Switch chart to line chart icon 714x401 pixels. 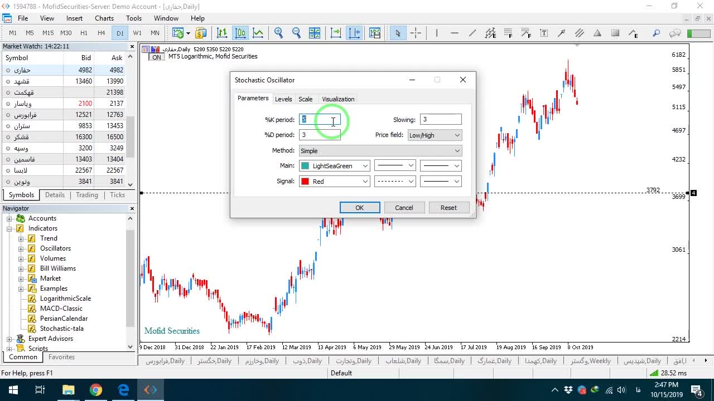(258, 33)
